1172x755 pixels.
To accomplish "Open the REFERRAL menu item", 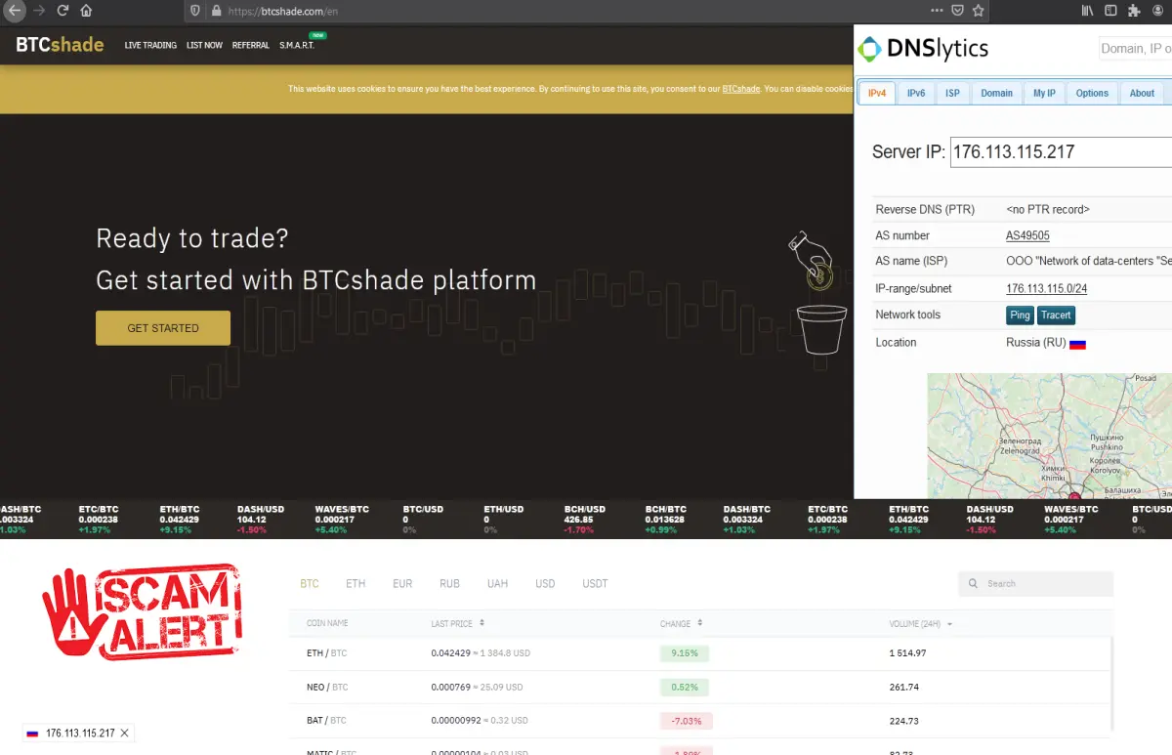I will point(251,45).
